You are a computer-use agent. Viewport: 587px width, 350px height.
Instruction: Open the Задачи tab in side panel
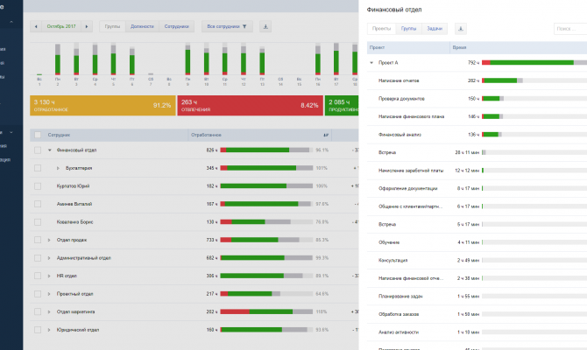click(x=435, y=29)
